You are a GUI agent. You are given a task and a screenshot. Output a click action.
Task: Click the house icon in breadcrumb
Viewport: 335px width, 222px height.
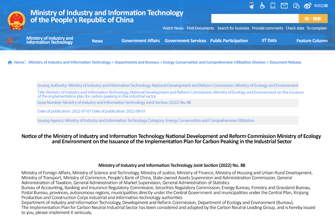[x=10, y=62]
